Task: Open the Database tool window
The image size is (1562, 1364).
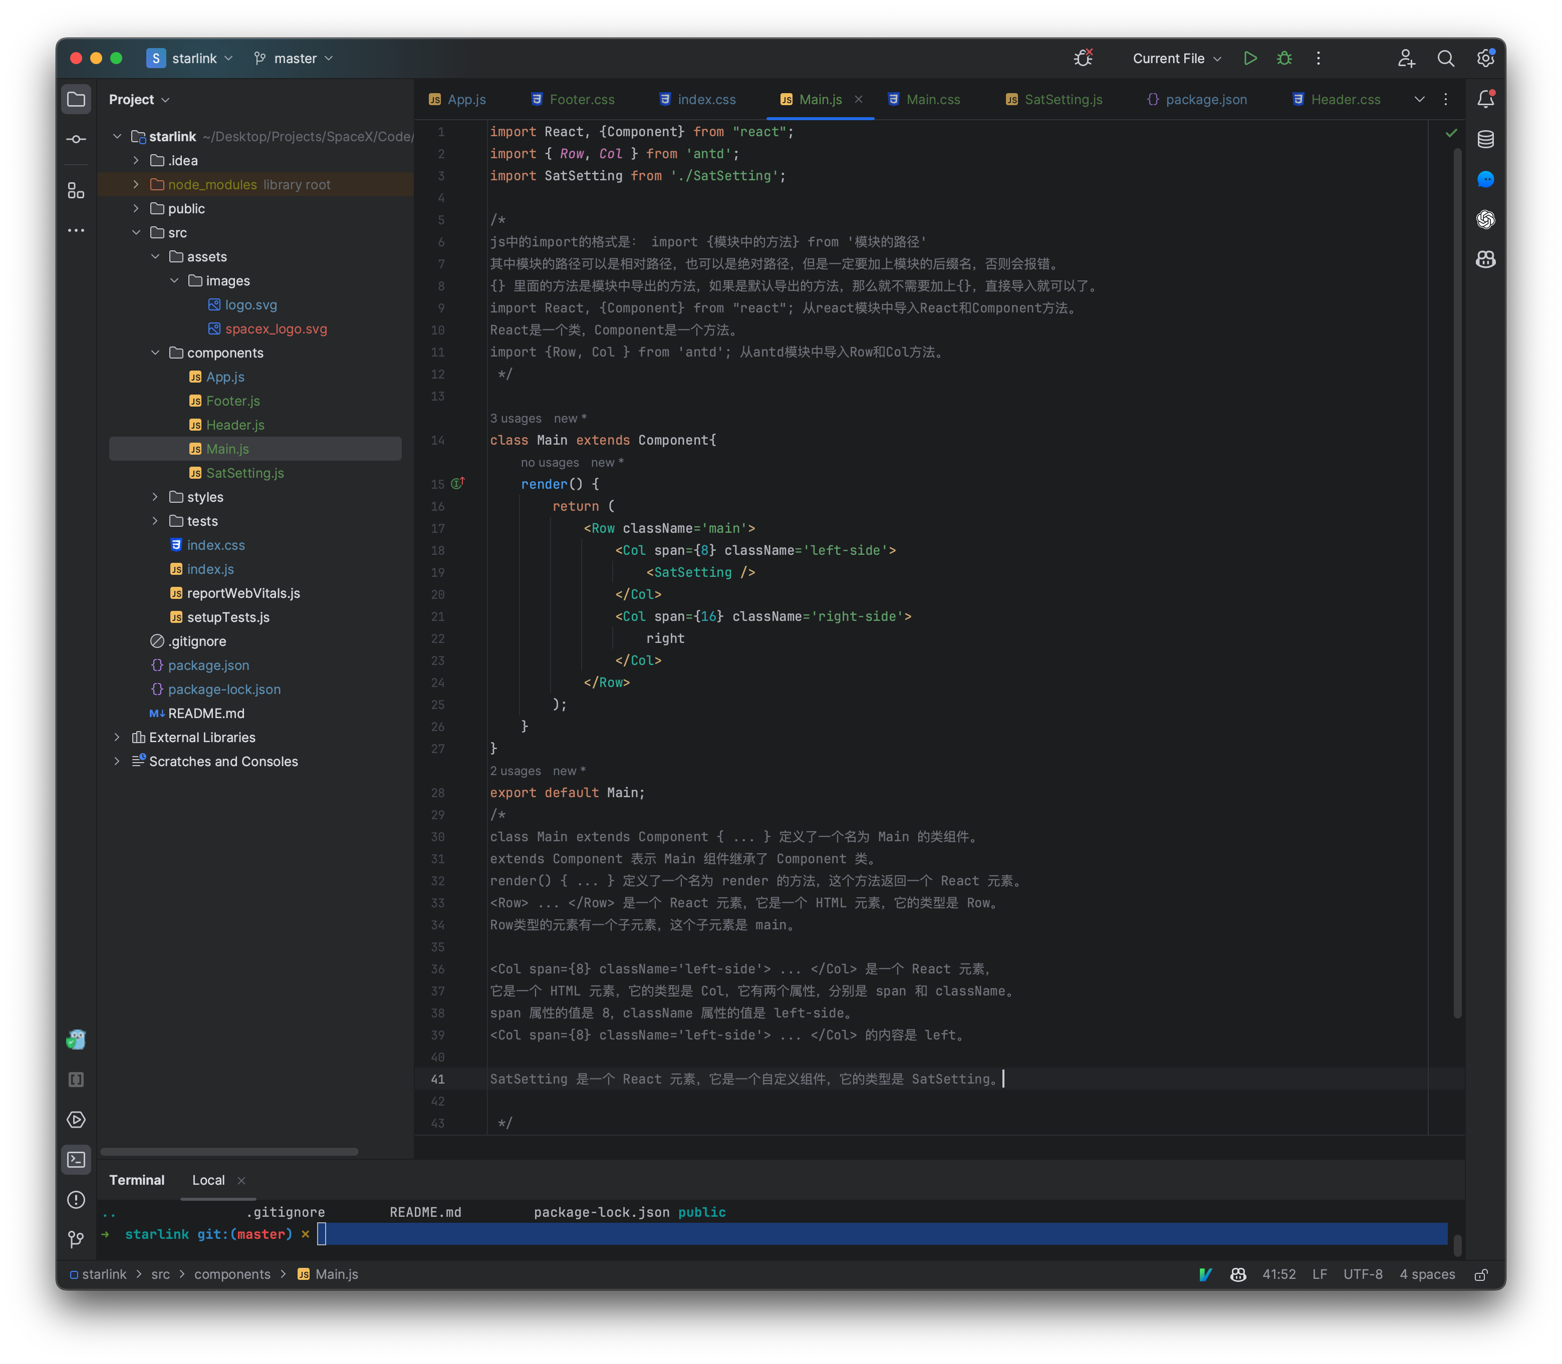Action: (x=1486, y=139)
